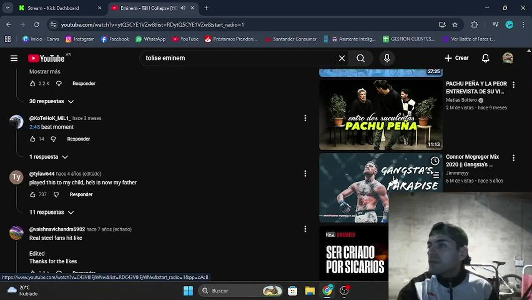532x300 pixels.
Task: Open Windows Start menu
Action: coord(188,290)
